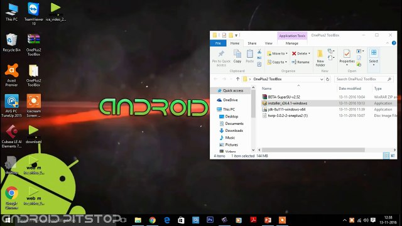This screenshot has width=402, height=226.
Task: Select the download video file on desktop
Action: click(x=33, y=134)
